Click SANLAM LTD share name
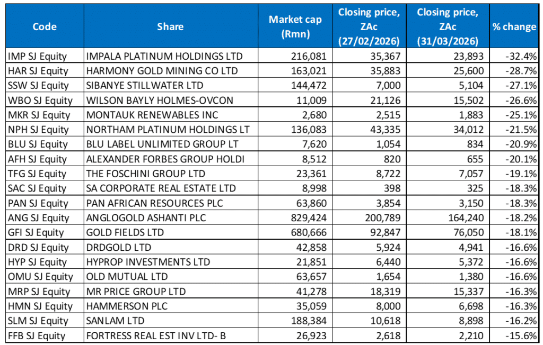Image resolution: width=543 pixels, height=345 pixels. (x=112, y=321)
